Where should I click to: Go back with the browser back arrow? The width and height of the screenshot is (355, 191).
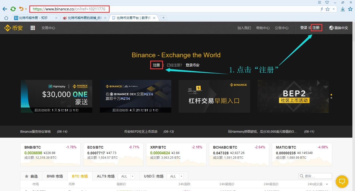5,9
